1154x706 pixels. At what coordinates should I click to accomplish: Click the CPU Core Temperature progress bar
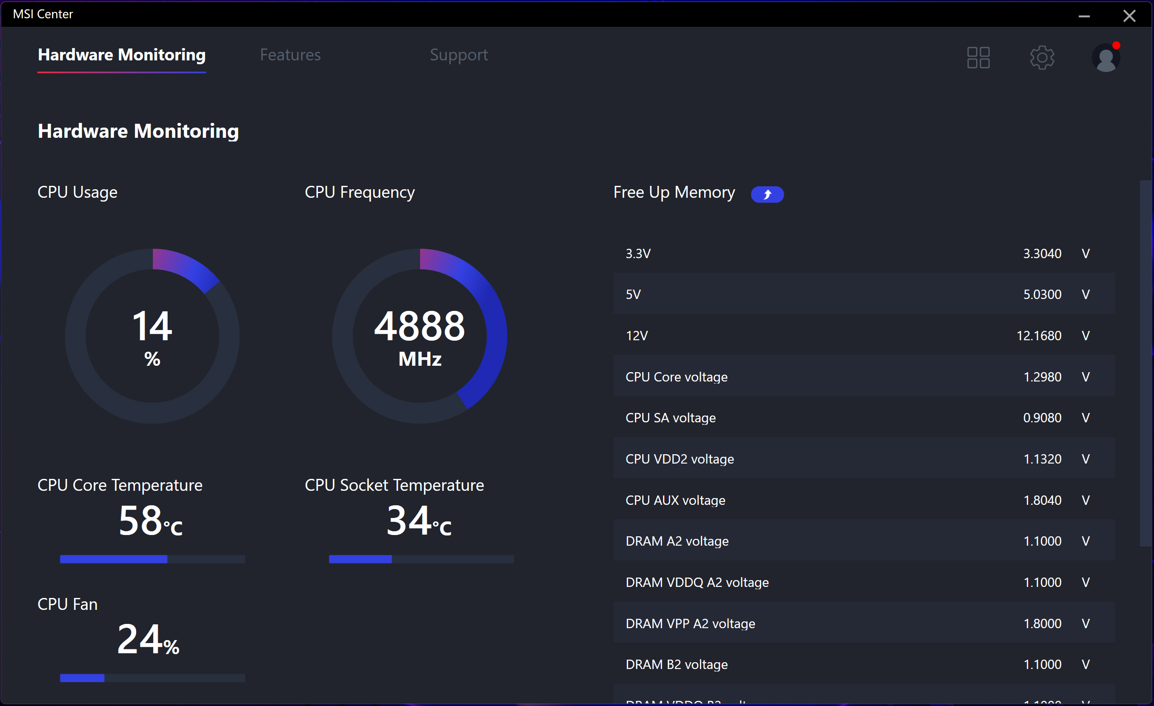pyautogui.click(x=152, y=559)
